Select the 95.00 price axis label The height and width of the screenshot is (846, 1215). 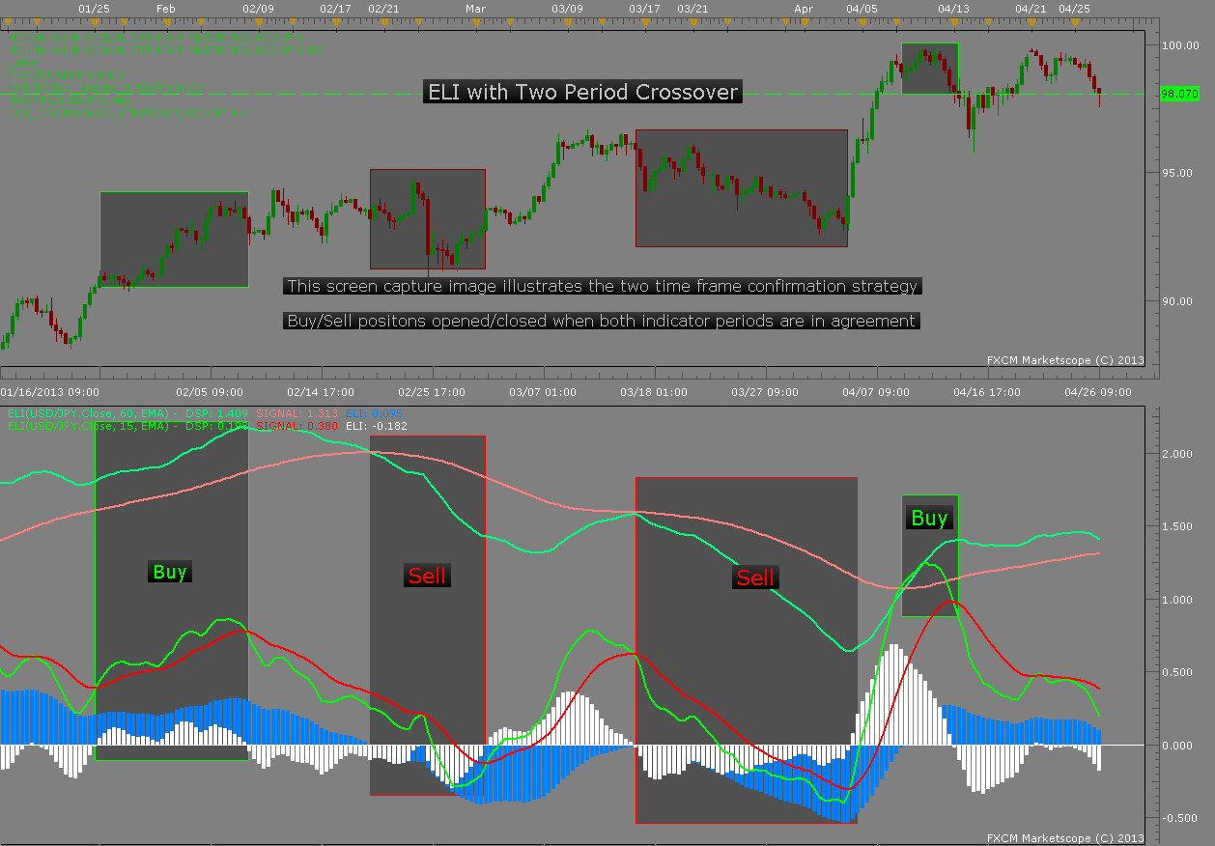tap(1178, 173)
